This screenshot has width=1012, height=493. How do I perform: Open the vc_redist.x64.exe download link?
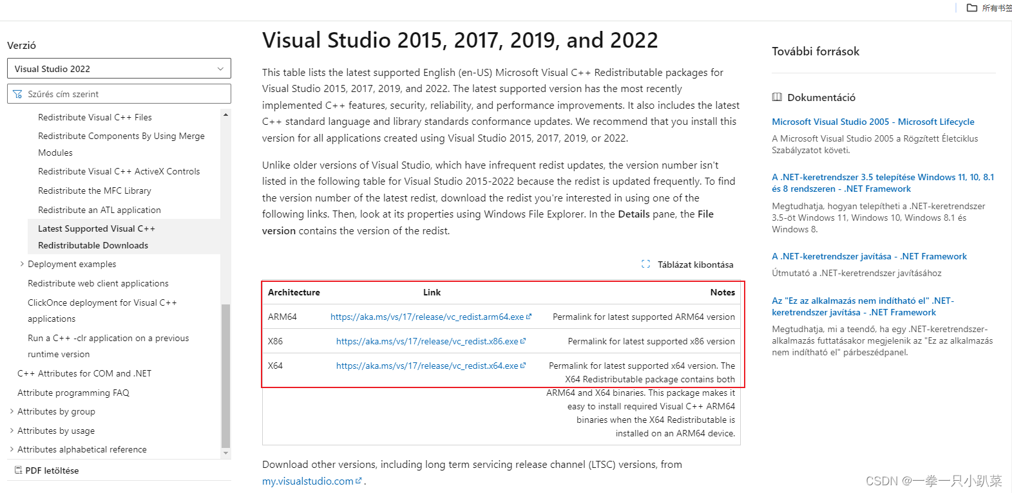(x=427, y=366)
